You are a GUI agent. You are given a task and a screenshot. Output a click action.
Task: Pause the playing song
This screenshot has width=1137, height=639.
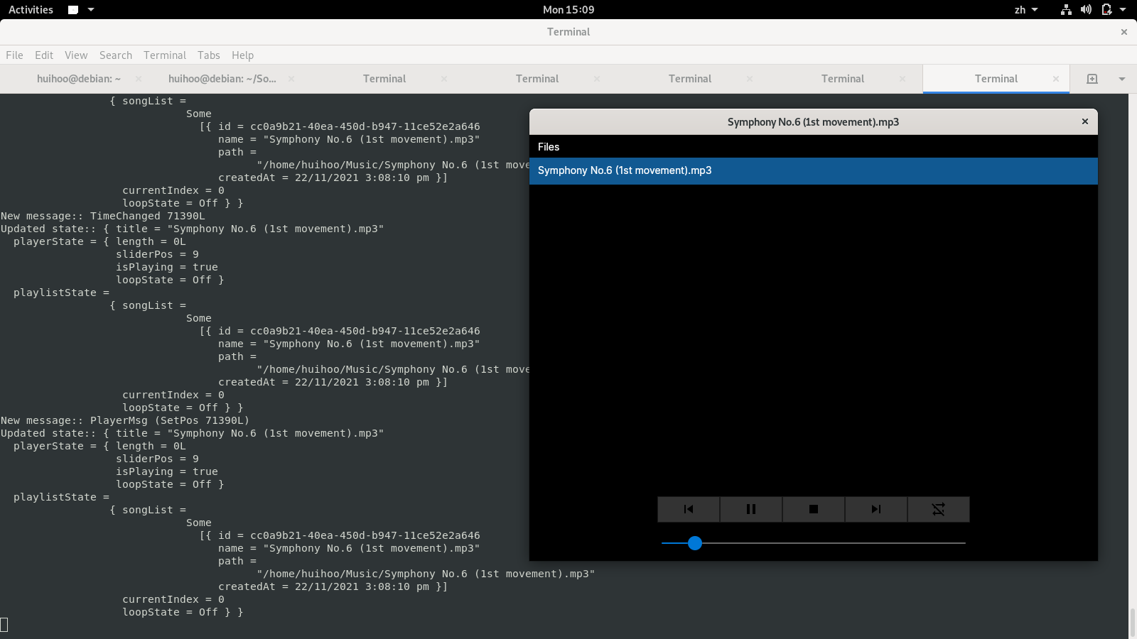coord(750,509)
